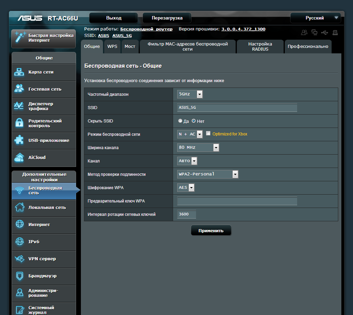
Task: Click the 'Режим беспроводной сети' row label
Action: (x=114, y=134)
